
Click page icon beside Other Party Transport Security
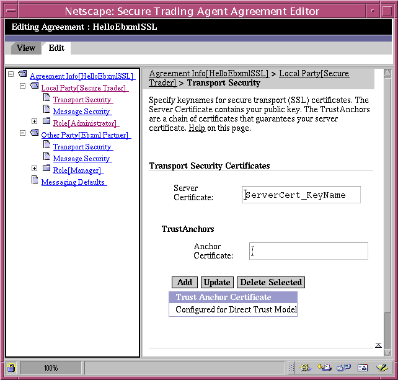[x=46, y=144]
